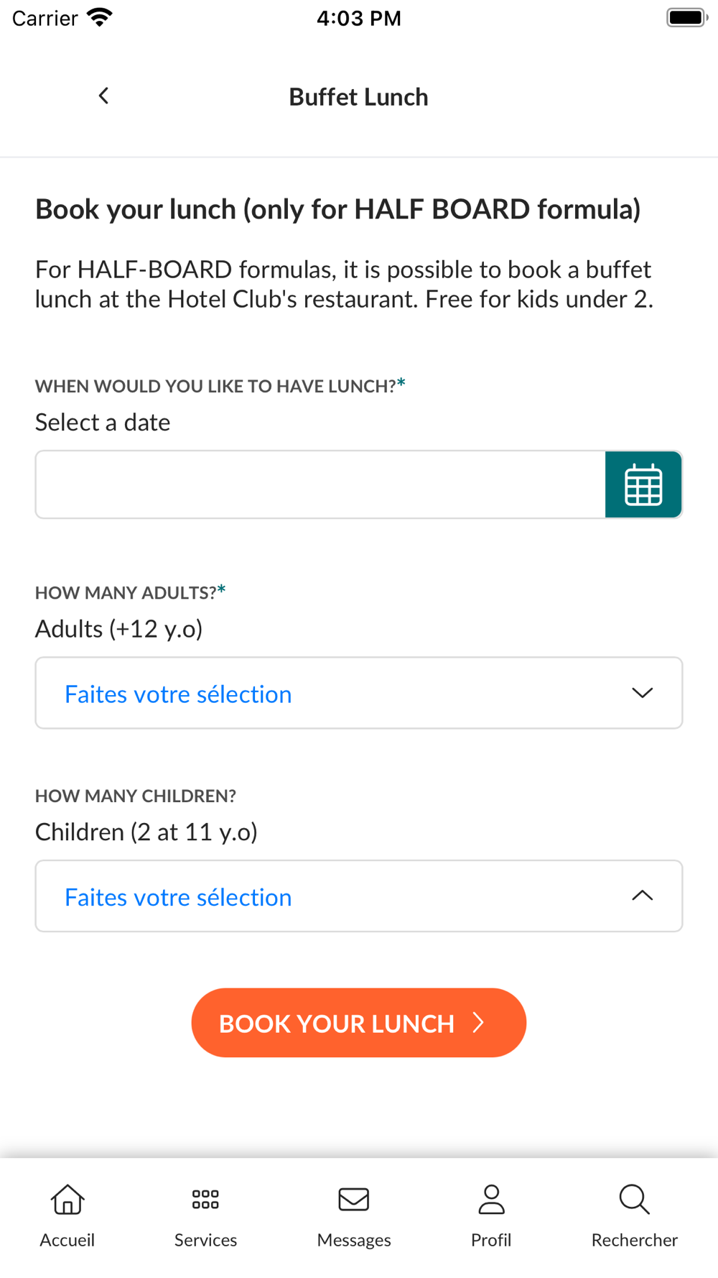
Task: Click the battery icon in status bar
Action: (687, 17)
